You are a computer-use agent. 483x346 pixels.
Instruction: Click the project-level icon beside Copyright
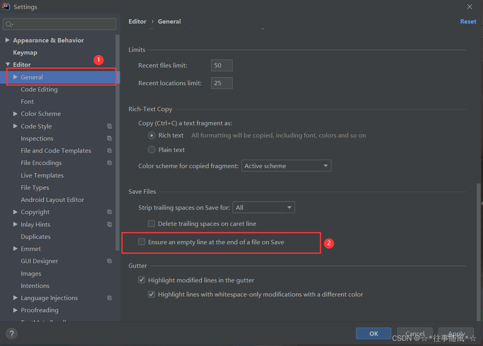109,212
